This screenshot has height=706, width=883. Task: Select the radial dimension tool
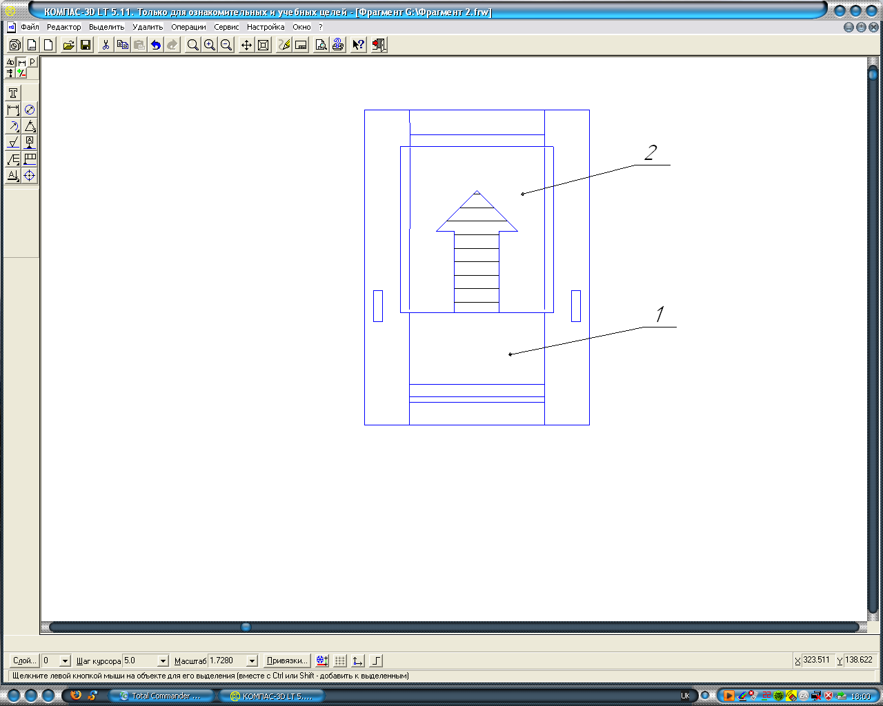(13, 126)
